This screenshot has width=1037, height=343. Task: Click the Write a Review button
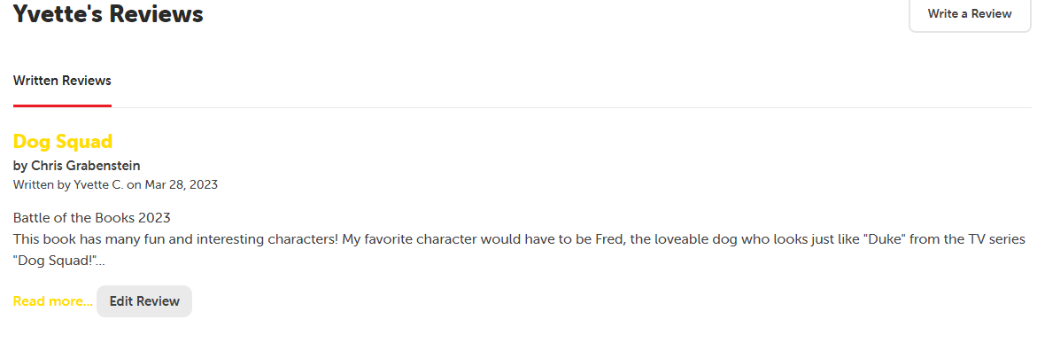click(x=970, y=14)
